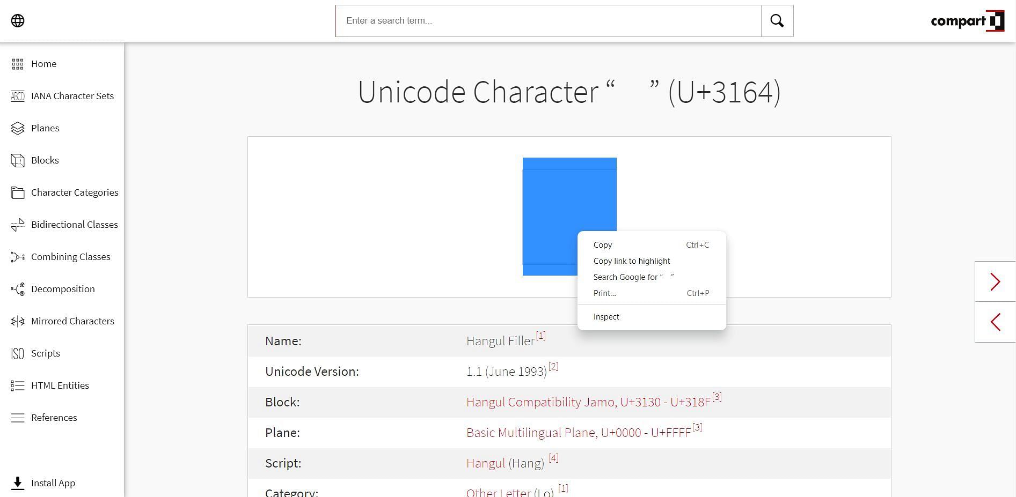Click the Planes layers icon
Image resolution: width=1016 pixels, height=497 pixels.
[18, 128]
